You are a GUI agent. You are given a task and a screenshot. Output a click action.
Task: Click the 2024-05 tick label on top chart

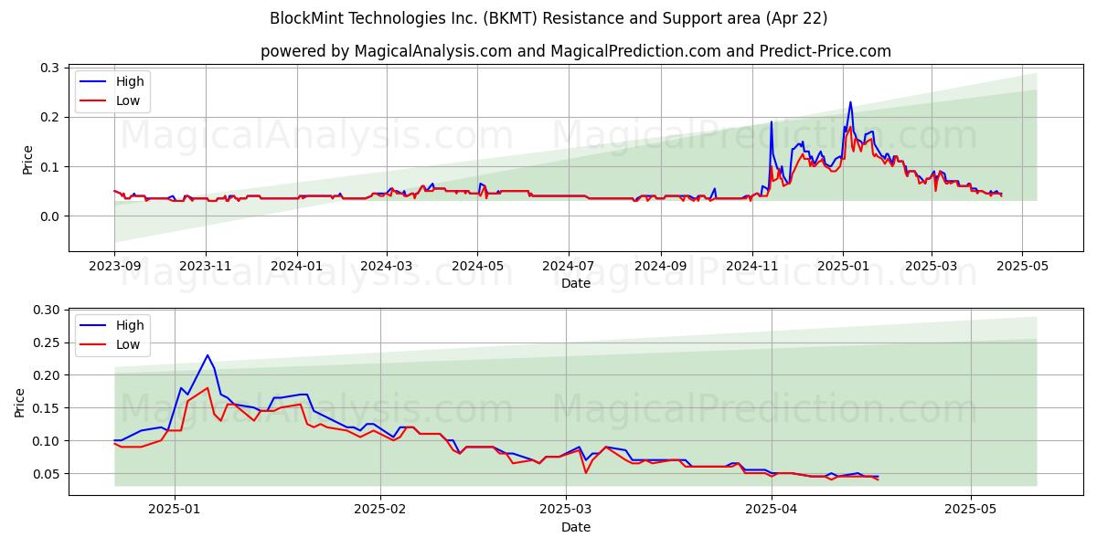coord(477,266)
